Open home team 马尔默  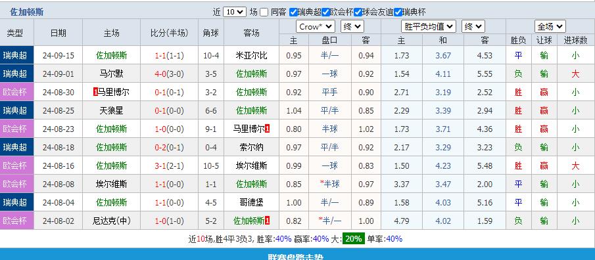(111, 74)
